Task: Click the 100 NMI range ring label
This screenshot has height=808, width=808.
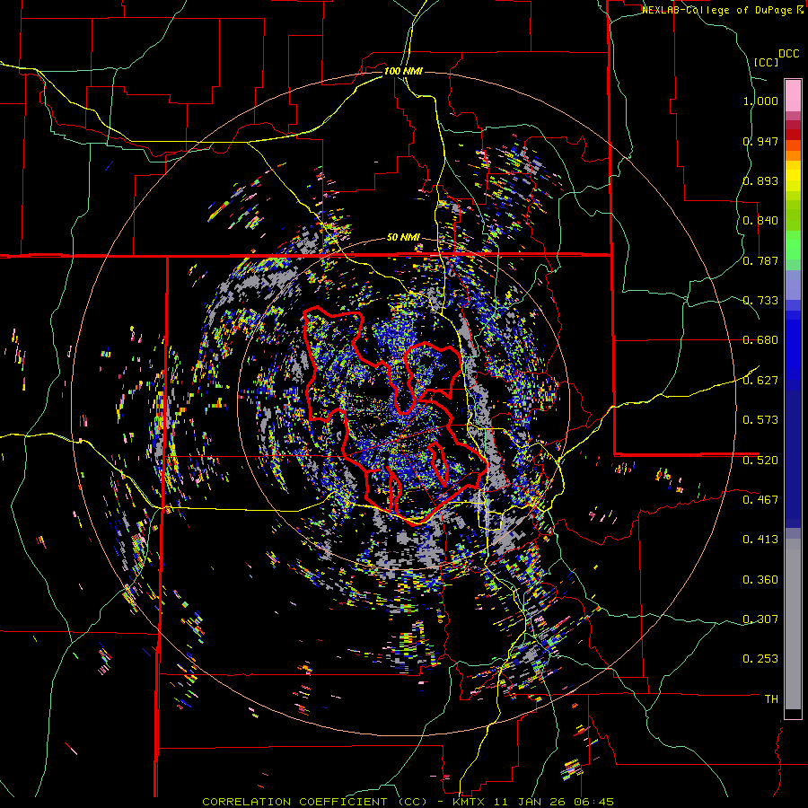Action: click(x=403, y=71)
